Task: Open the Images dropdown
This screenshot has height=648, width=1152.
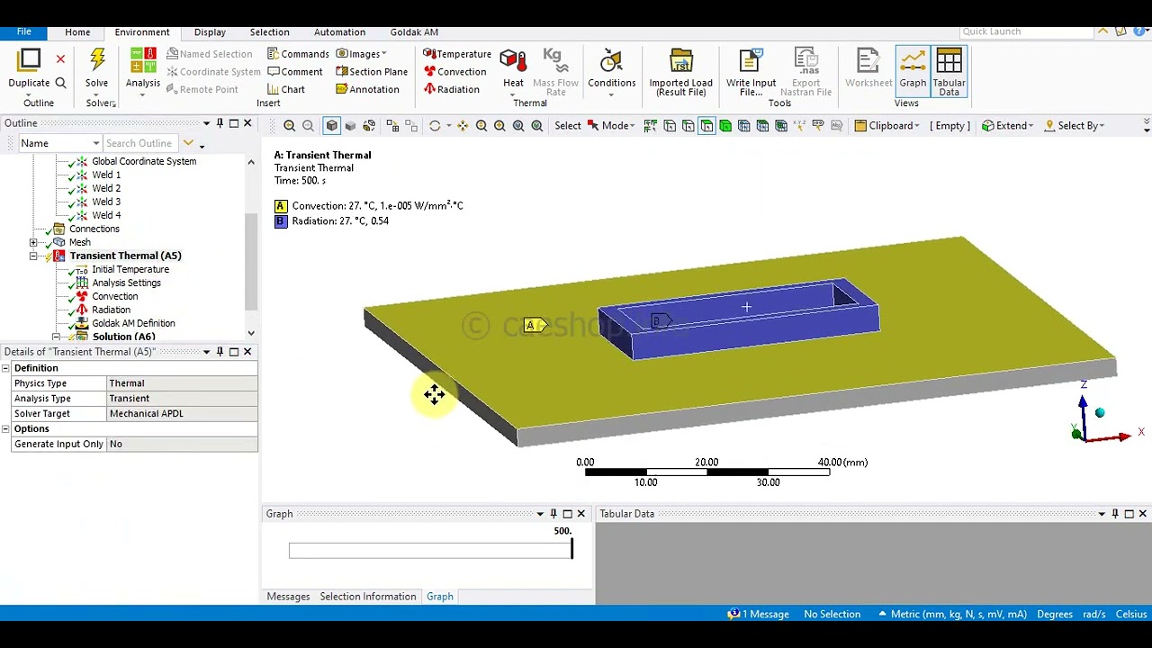Action: 362,54
